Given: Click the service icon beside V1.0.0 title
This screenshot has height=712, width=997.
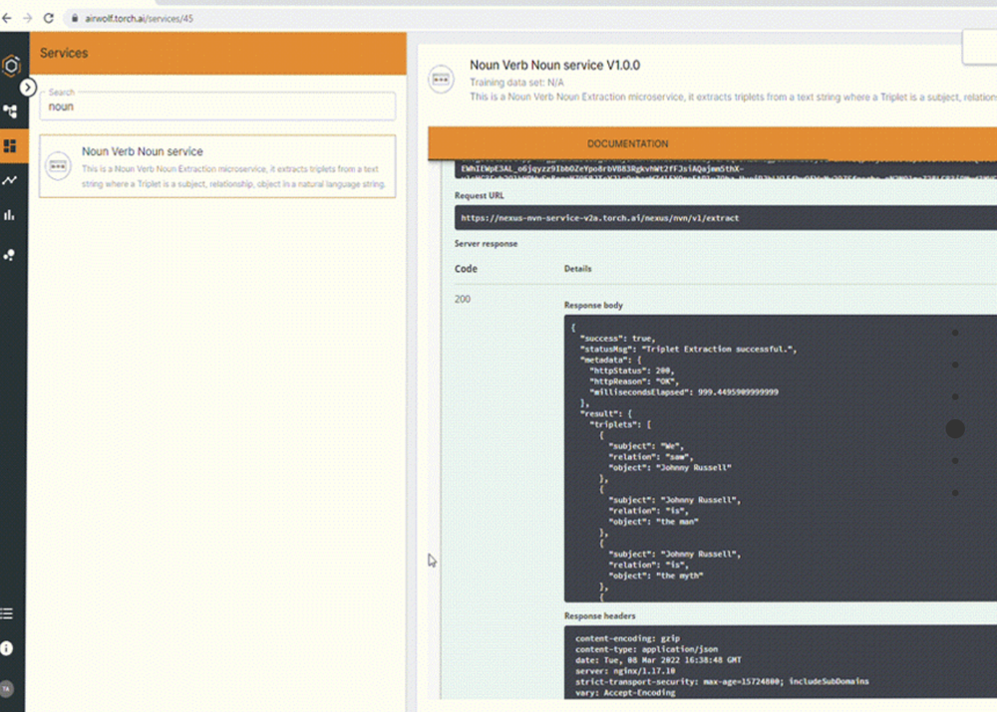Looking at the screenshot, I should [441, 80].
